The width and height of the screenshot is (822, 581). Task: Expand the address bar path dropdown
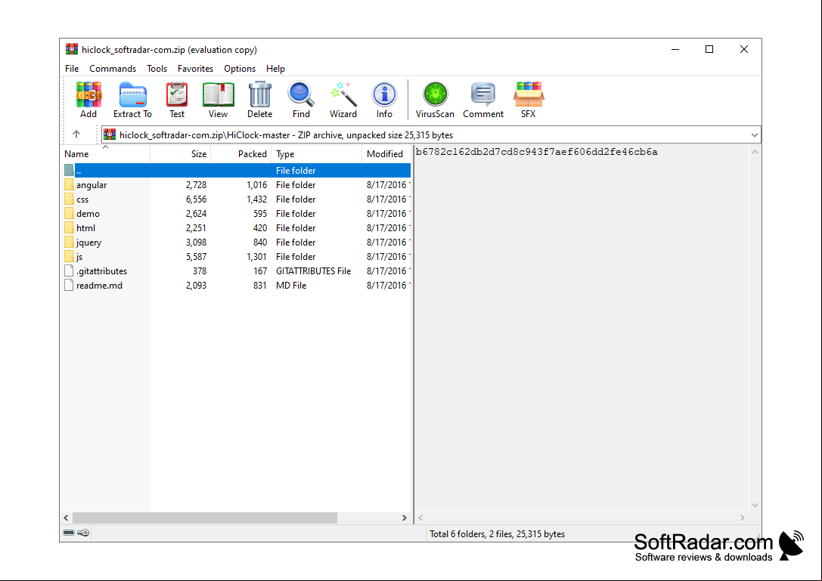[755, 135]
